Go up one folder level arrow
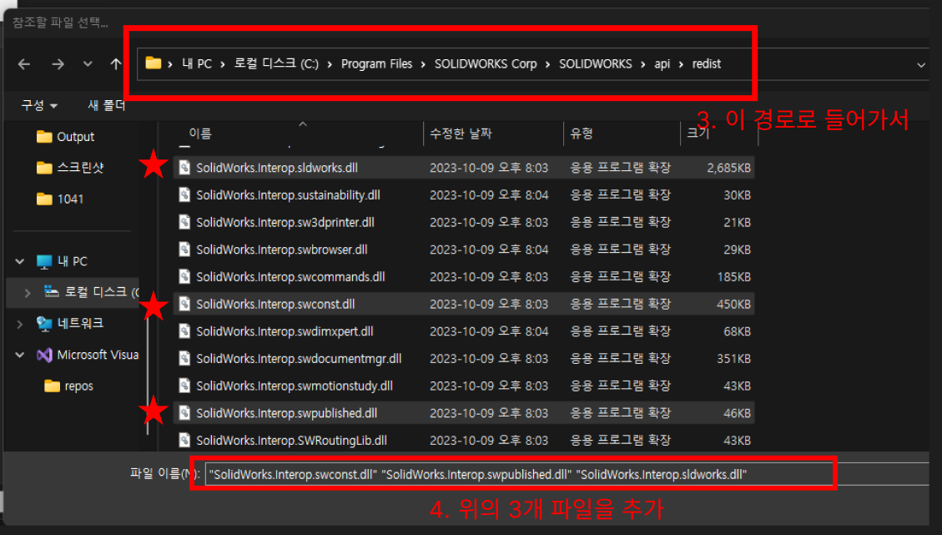 coord(115,63)
